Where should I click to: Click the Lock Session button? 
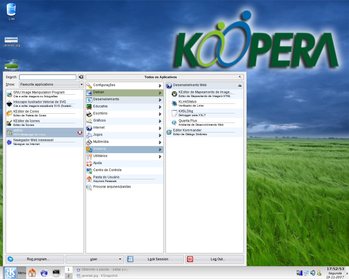point(155,259)
